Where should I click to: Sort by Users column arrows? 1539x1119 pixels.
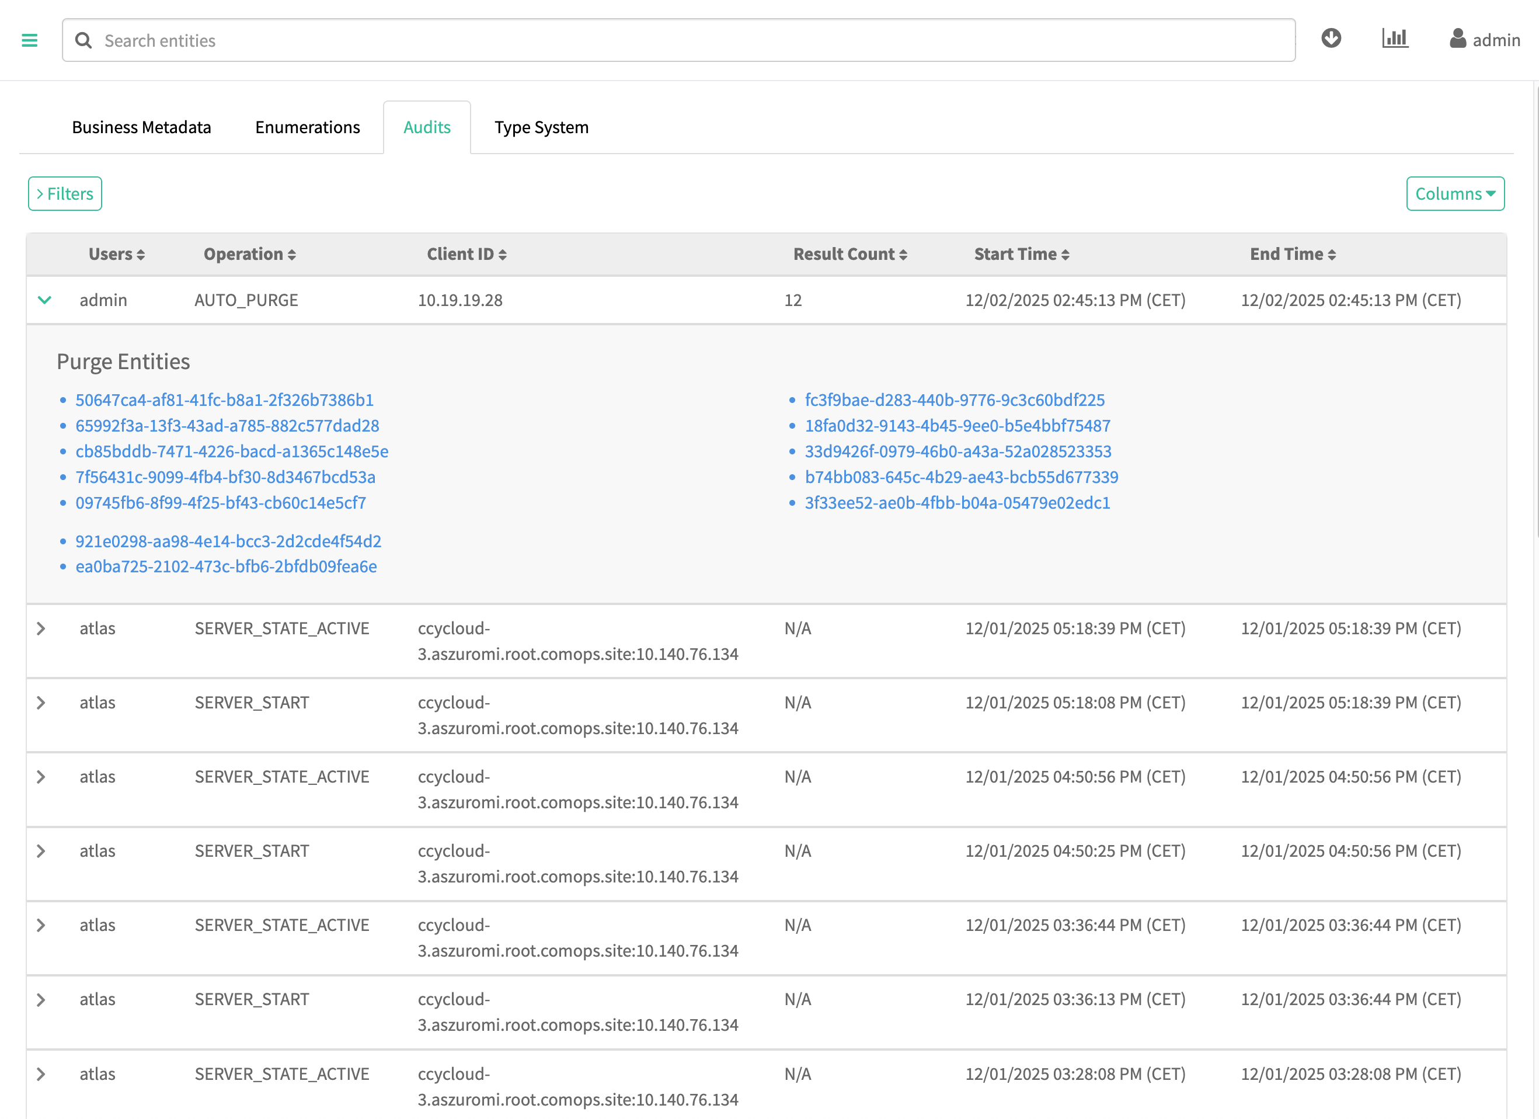tap(141, 255)
